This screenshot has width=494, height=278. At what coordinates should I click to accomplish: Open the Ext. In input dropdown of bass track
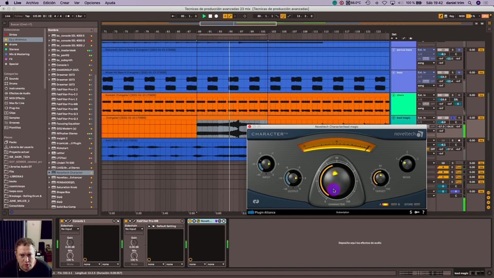[426, 73]
